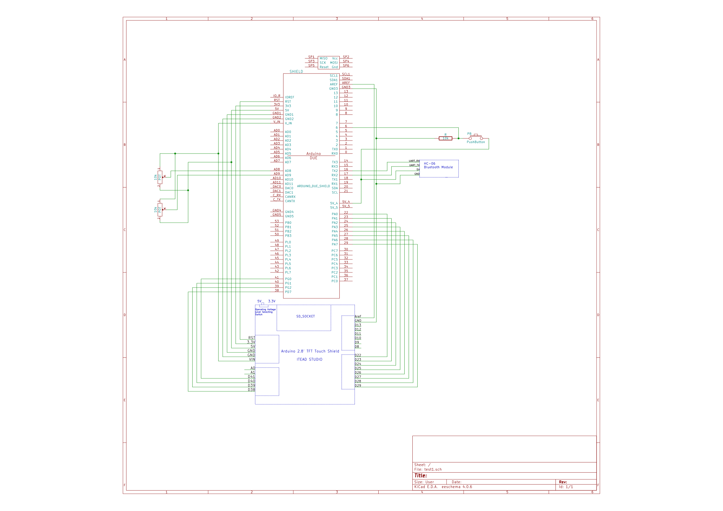The height and width of the screenshot is (511, 723).
Task: Select the ARDUINO_DUE_SHIELD value label
Action: 313,186
